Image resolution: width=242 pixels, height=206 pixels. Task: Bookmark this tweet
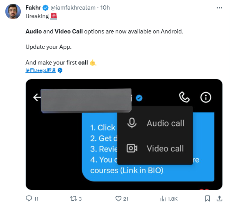pos(207,199)
